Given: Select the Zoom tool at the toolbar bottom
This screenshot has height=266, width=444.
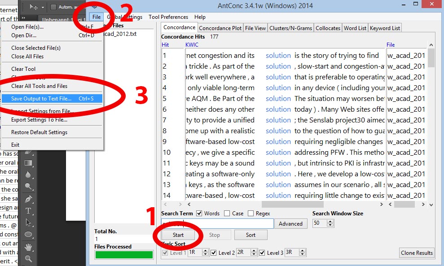Looking at the screenshot, I should 28,259.
